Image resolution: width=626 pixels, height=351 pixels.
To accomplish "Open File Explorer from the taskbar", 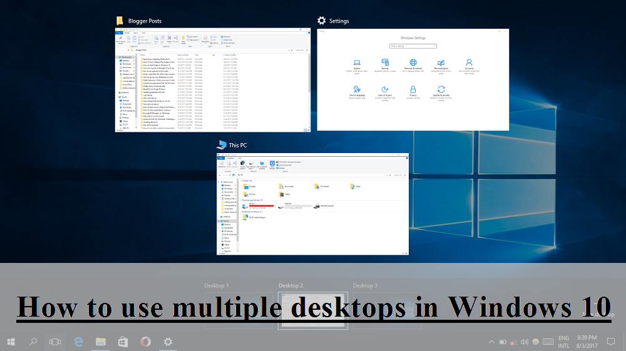I will click(101, 342).
